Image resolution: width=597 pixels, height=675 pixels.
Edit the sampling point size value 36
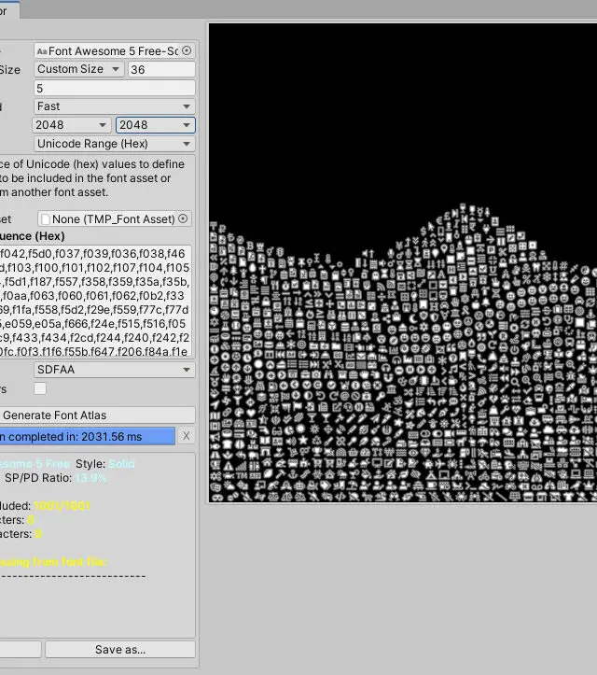[161, 69]
